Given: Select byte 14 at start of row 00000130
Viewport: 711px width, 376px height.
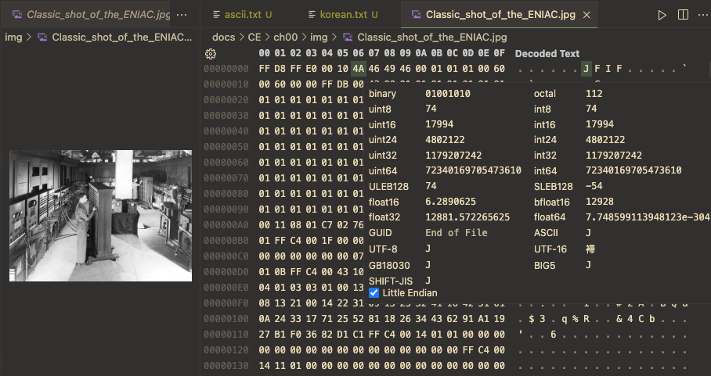Looking at the screenshot, I should click(265, 366).
